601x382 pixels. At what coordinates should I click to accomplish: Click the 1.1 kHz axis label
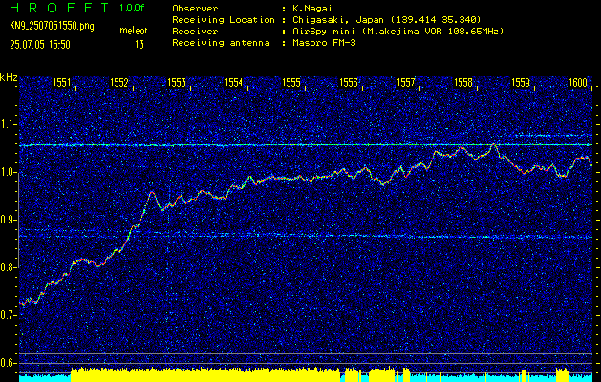coord(9,124)
